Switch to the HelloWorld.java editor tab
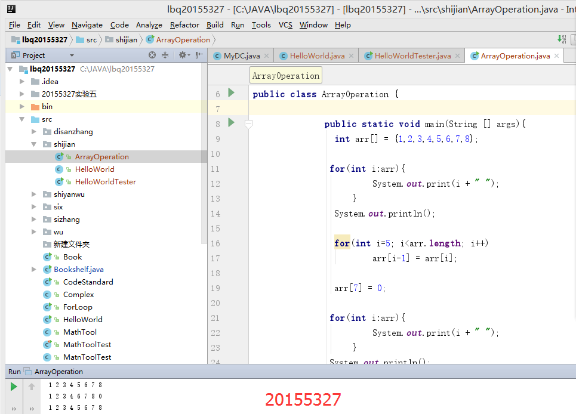 pyautogui.click(x=317, y=56)
